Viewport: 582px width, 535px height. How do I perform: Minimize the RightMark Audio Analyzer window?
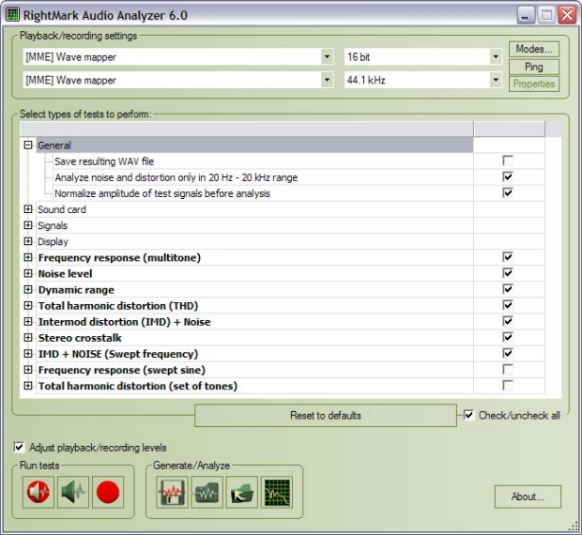click(x=526, y=15)
